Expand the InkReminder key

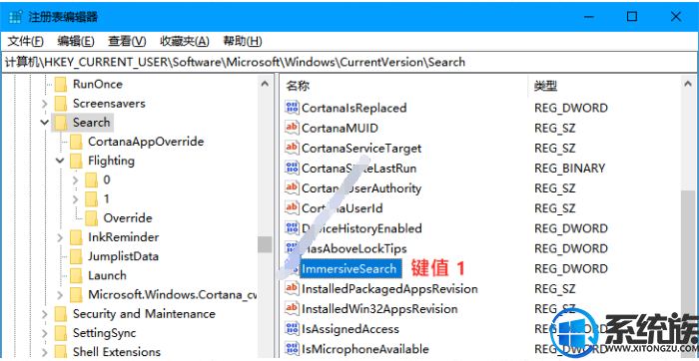coord(60,237)
